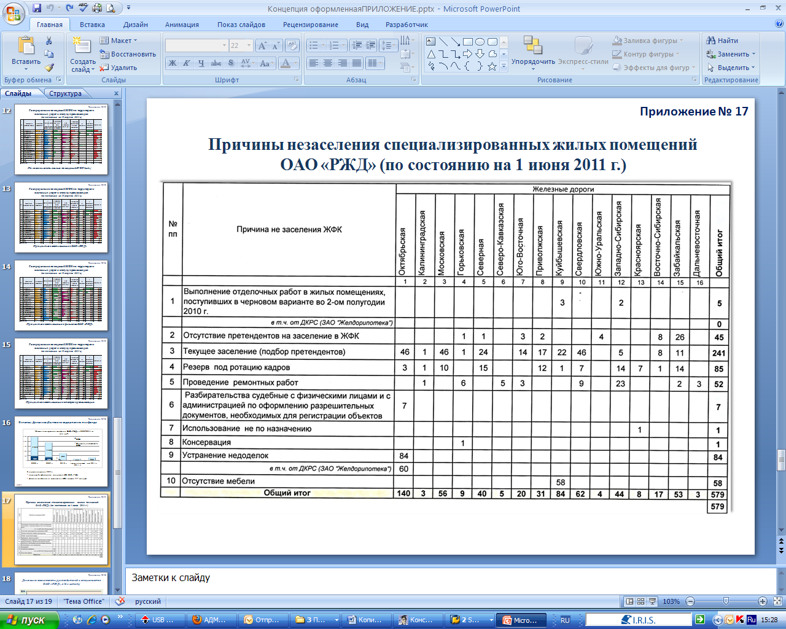
Task: Click the align text right icon
Action: click(342, 63)
